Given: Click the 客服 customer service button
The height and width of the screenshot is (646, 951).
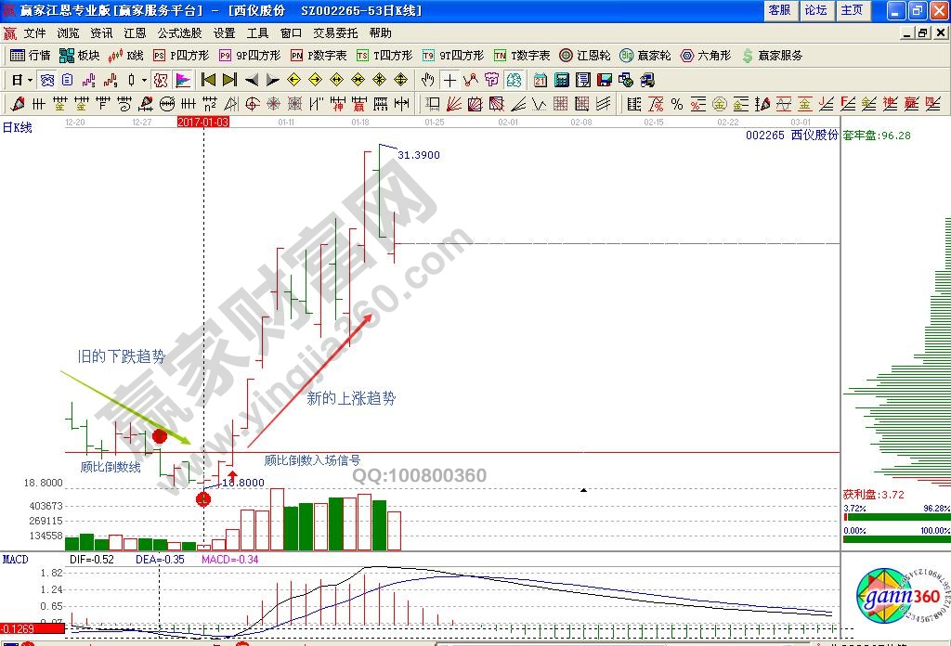Looking at the screenshot, I should [779, 10].
